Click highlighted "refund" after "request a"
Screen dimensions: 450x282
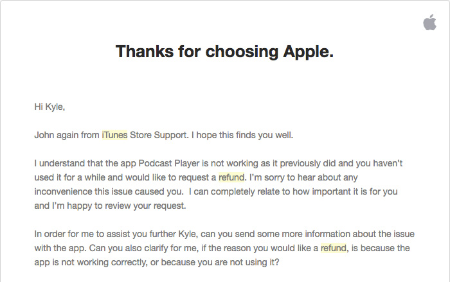pos(231,177)
